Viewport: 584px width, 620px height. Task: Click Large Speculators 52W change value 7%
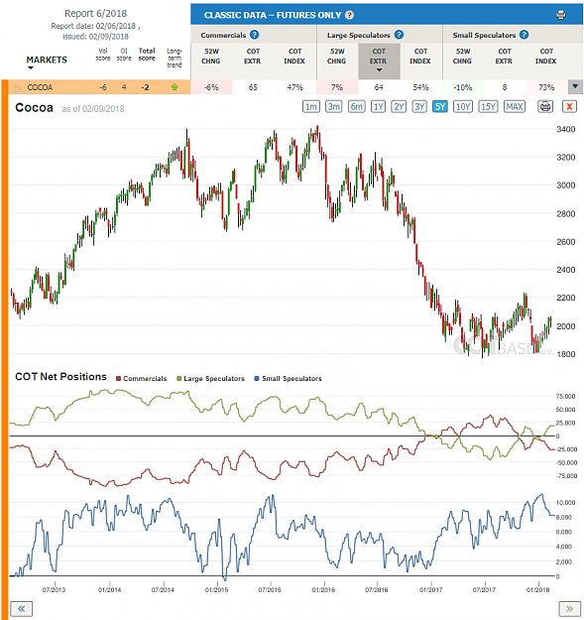point(337,87)
